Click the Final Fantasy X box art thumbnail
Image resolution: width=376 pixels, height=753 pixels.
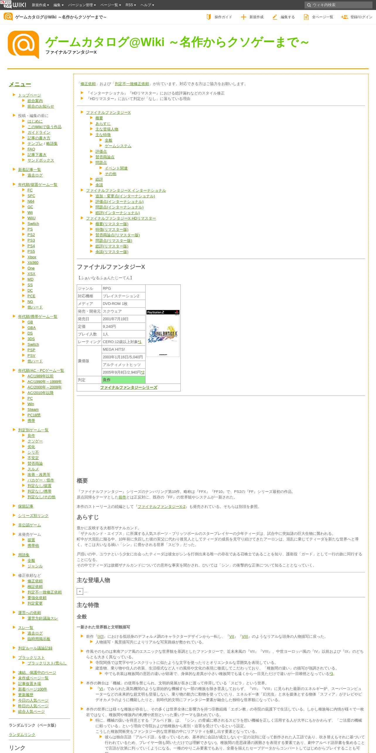coord(163,333)
